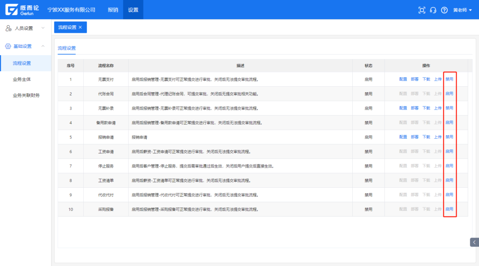This screenshot has width=479, height=266.
Task: Click 下载 for 无票支付 row
Action: (x=426, y=79)
